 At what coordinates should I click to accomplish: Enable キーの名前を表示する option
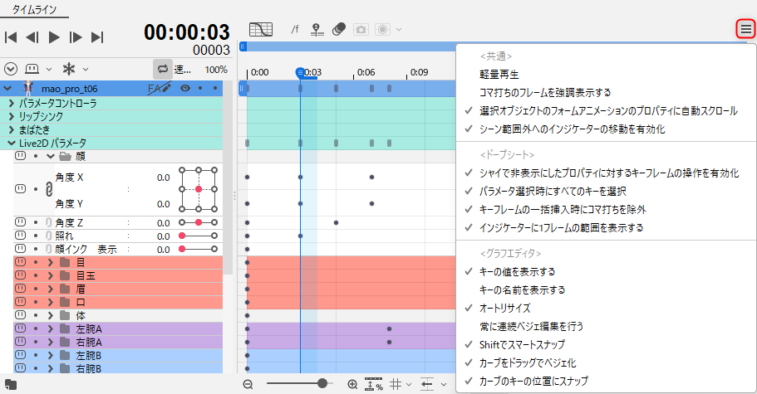(523, 289)
